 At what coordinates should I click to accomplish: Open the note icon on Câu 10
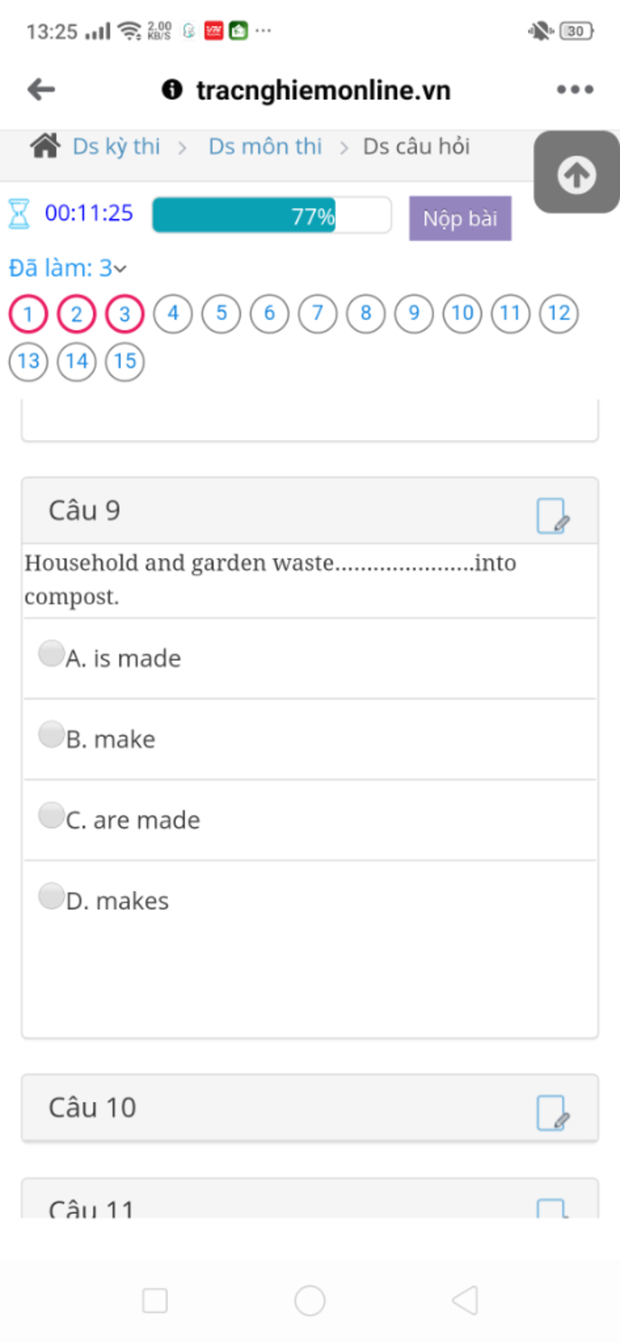[553, 1112]
